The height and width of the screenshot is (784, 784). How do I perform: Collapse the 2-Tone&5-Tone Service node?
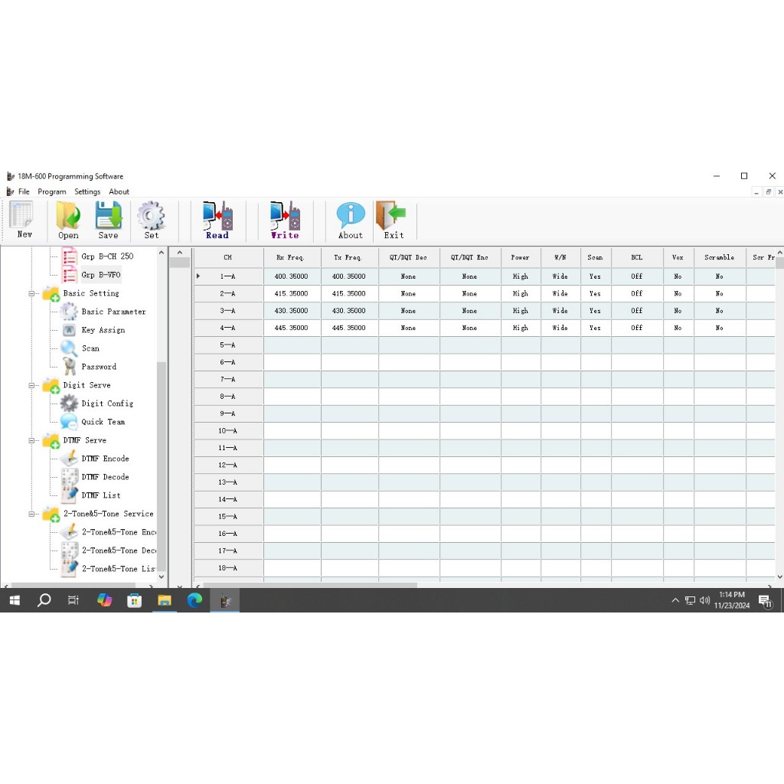[x=31, y=514]
